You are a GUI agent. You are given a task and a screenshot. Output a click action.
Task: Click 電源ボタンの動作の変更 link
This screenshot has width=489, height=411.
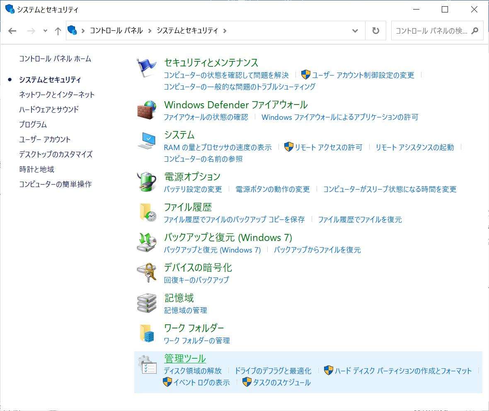point(273,189)
